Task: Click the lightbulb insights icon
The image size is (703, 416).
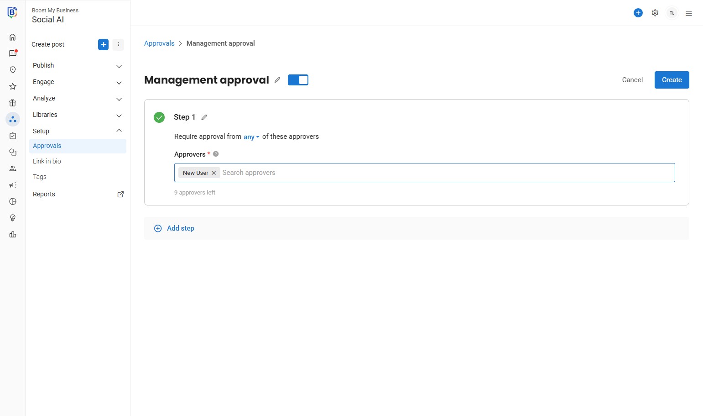Action: coord(13,218)
